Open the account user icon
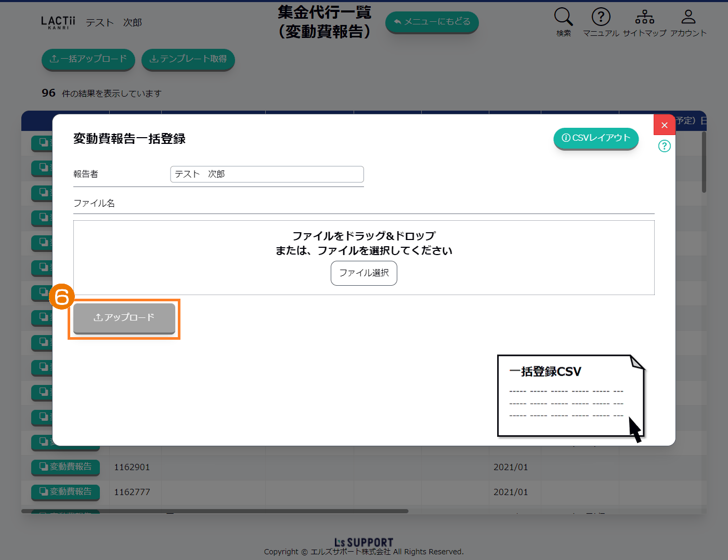 (688, 18)
